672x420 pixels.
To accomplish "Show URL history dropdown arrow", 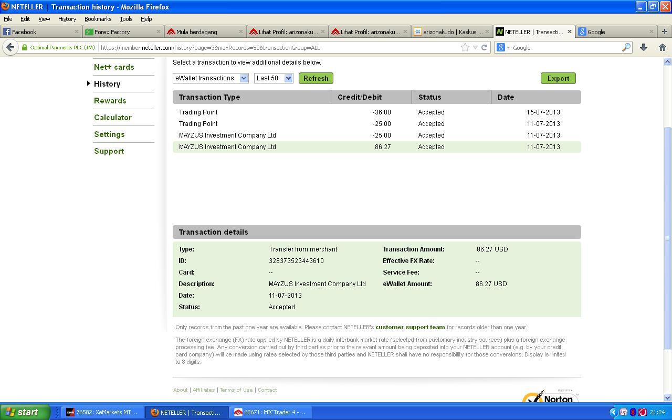I will point(475,47).
